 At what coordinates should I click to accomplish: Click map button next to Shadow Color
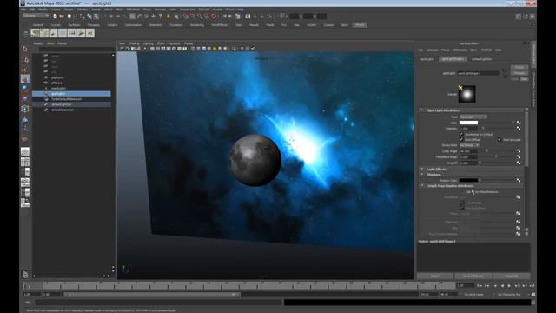[x=519, y=180]
